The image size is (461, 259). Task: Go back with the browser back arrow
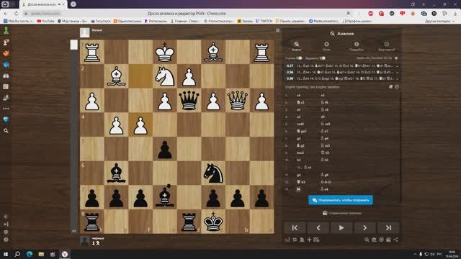(6, 14)
